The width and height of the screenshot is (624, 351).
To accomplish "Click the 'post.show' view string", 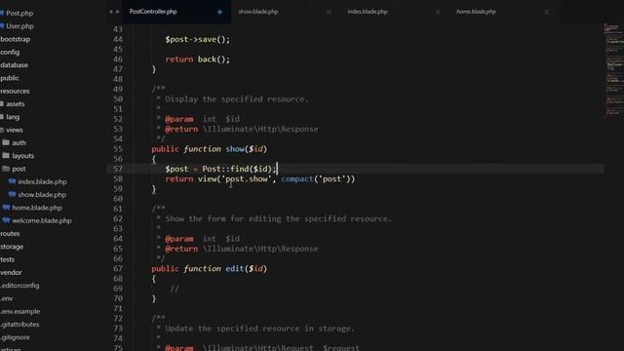I will 247,179.
